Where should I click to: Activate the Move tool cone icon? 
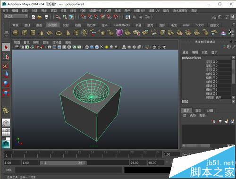[x=6, y=75]
